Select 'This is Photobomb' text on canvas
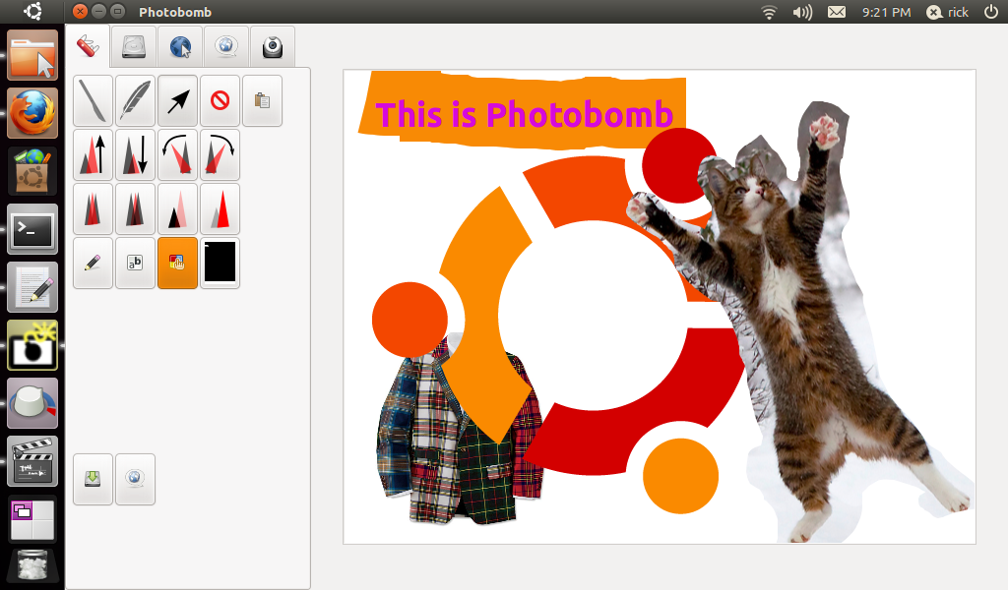The width and height of the screenshot is (1008, 590). tap(524, 115)
